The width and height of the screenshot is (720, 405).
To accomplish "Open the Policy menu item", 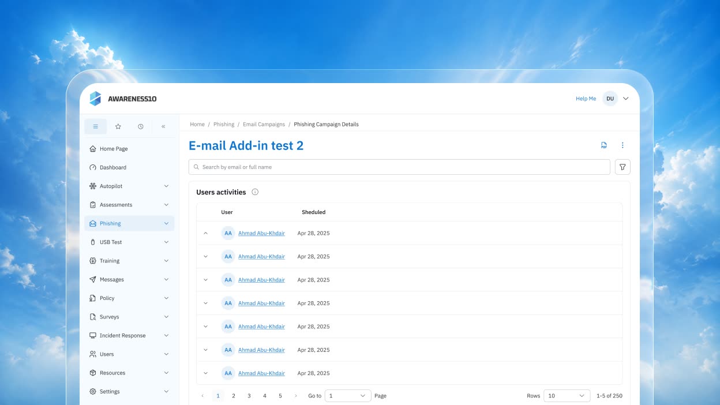I will (129, 298).
